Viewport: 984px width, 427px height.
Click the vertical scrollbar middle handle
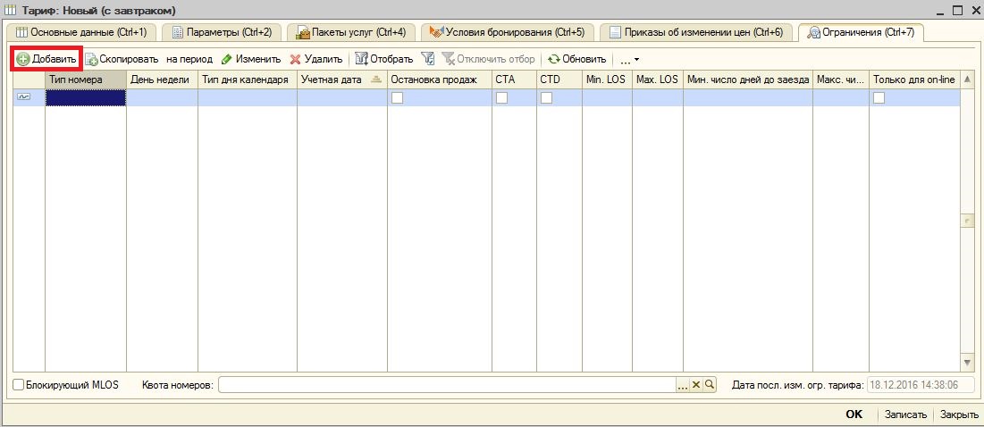[967, 222]
